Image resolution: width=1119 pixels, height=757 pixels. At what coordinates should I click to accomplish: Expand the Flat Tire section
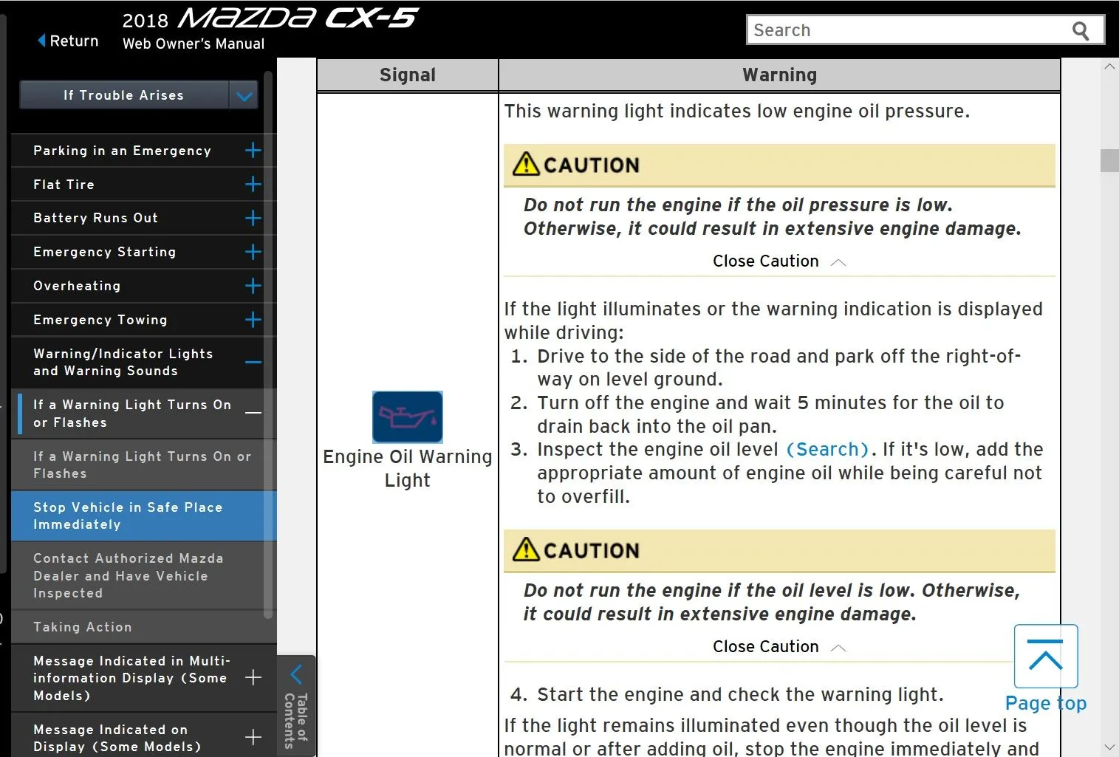[x=253, y=185]
